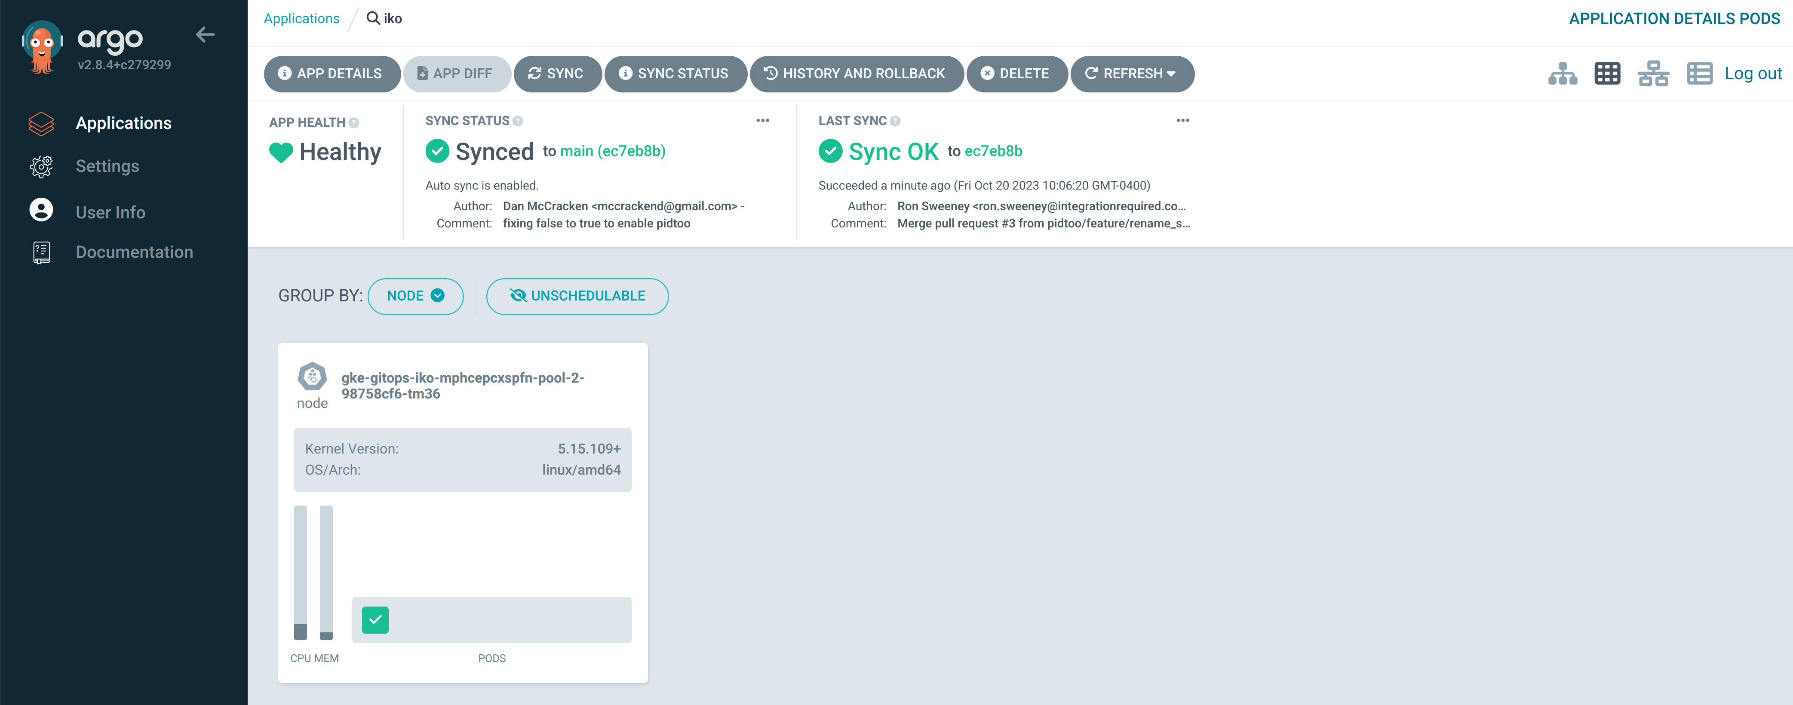This screenshot has height=705, width=1793.
Task: Switch to application tree view icon
Action: 1562,74
